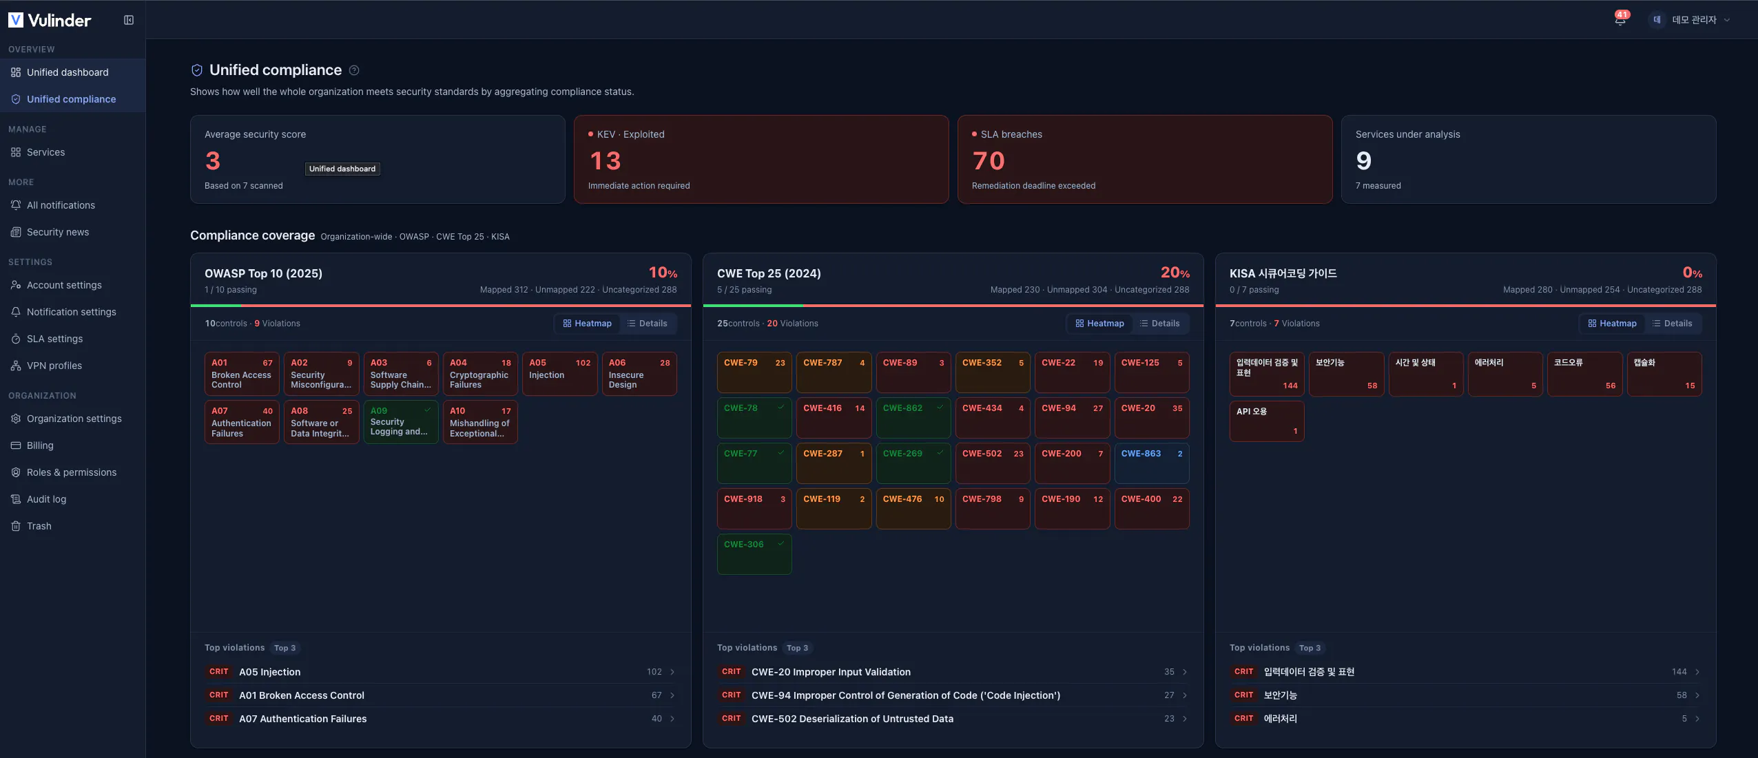Open the SLA breaches summary card

click(x=1145, y=159)
